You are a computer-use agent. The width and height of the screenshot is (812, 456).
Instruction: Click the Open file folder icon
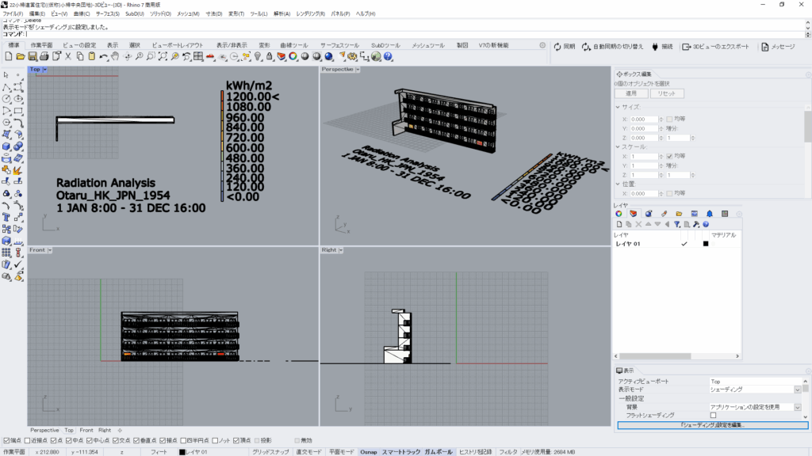click(x=21, y=56)
